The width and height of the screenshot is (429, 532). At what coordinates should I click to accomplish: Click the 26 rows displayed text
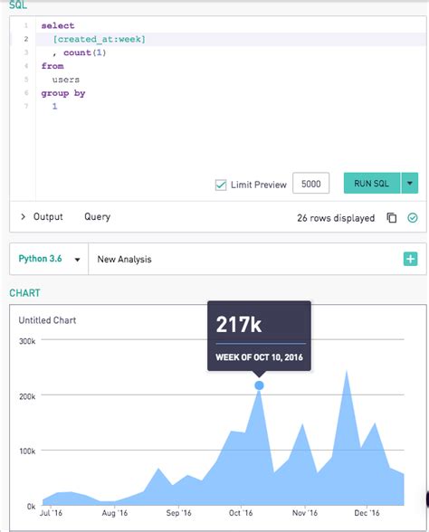336,218
